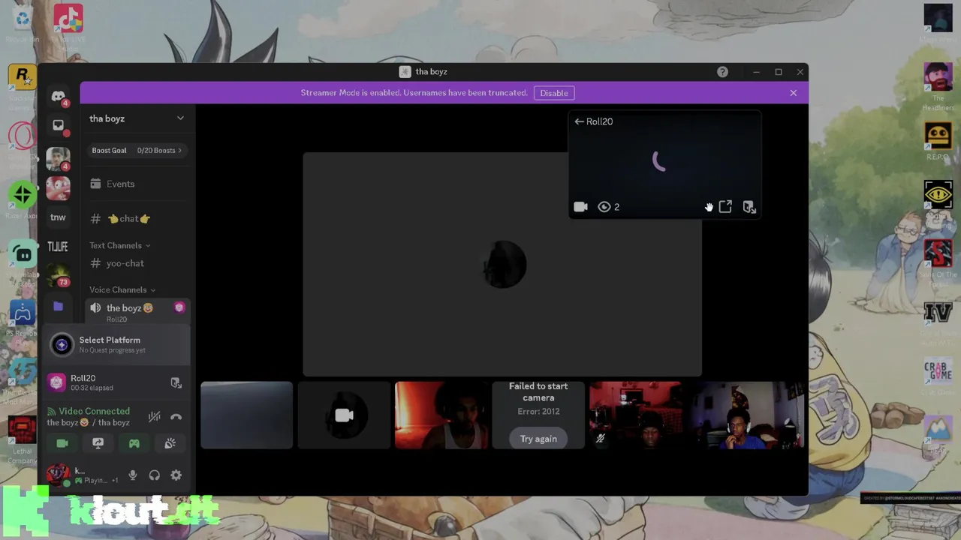Show the viewers eye count in Roll20 overlay

608,207
